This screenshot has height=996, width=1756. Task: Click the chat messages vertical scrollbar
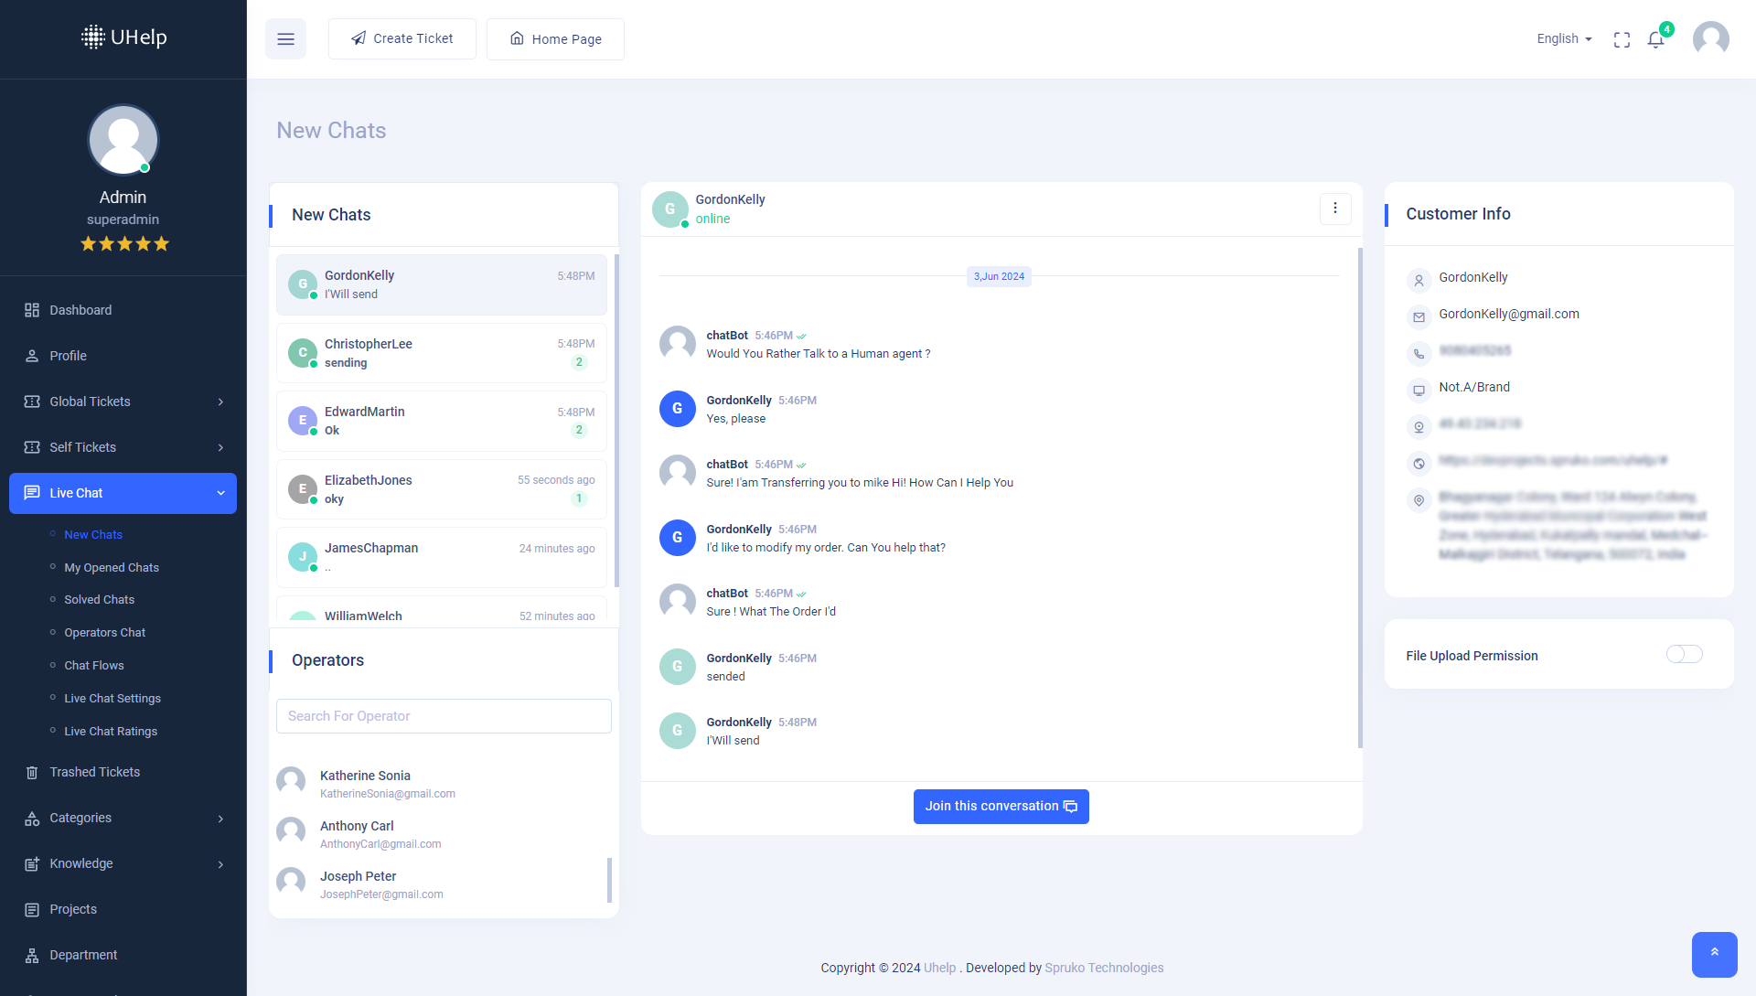point(1360,498)
